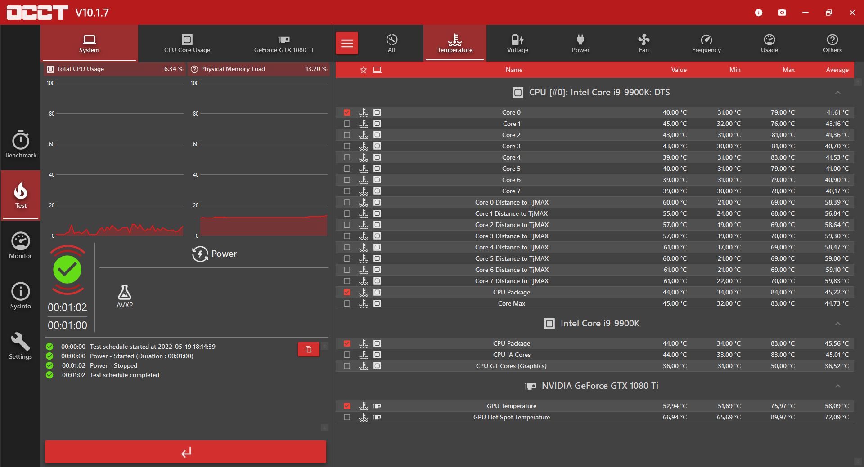Uncheck CPU Package under Intel Core i9-9900K
864x467 pixels.
point(347,343)
